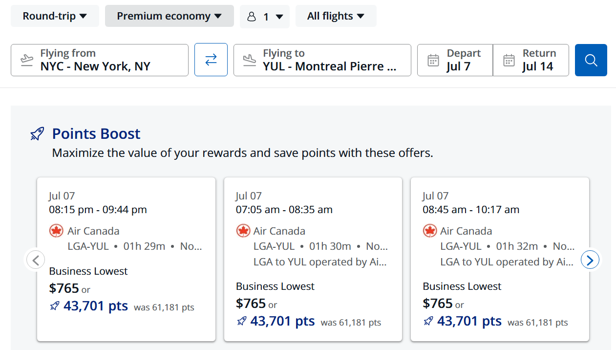Change the Jul 14 return date
The width and height of the screenshot is (616, 350).
[x=531, y=60]
